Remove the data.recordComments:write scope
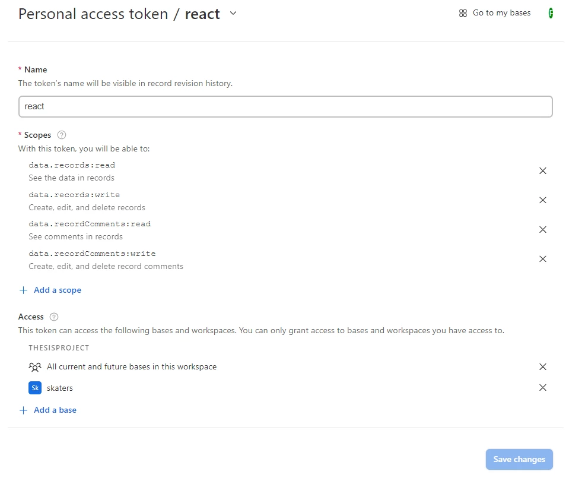This screenshot has width=566, height=487. coord(542,259)
